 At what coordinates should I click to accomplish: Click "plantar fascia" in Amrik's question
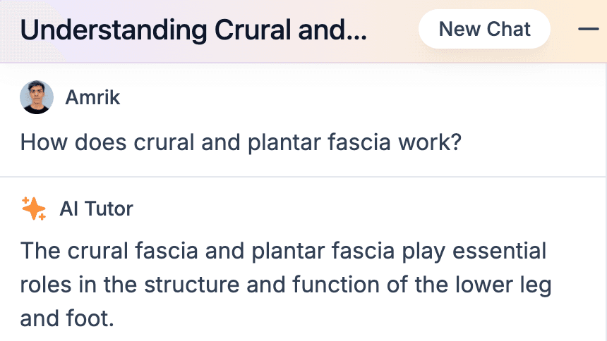(319, 142)
